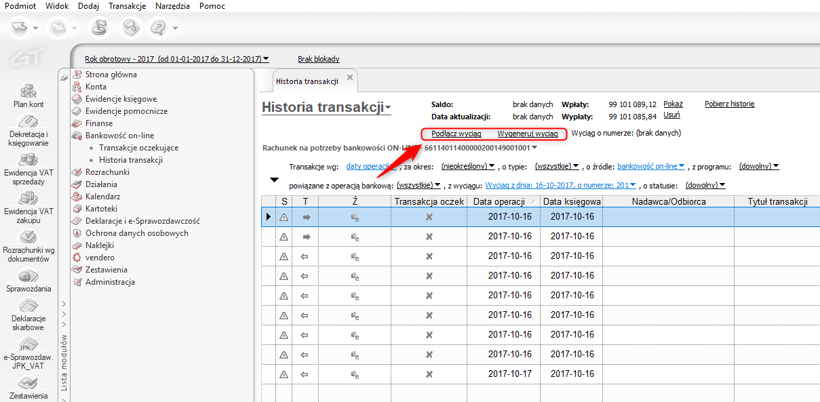The image size is (820, 402).
Task: Click the pin icon of module list
Action: click(x=64, y=77)
